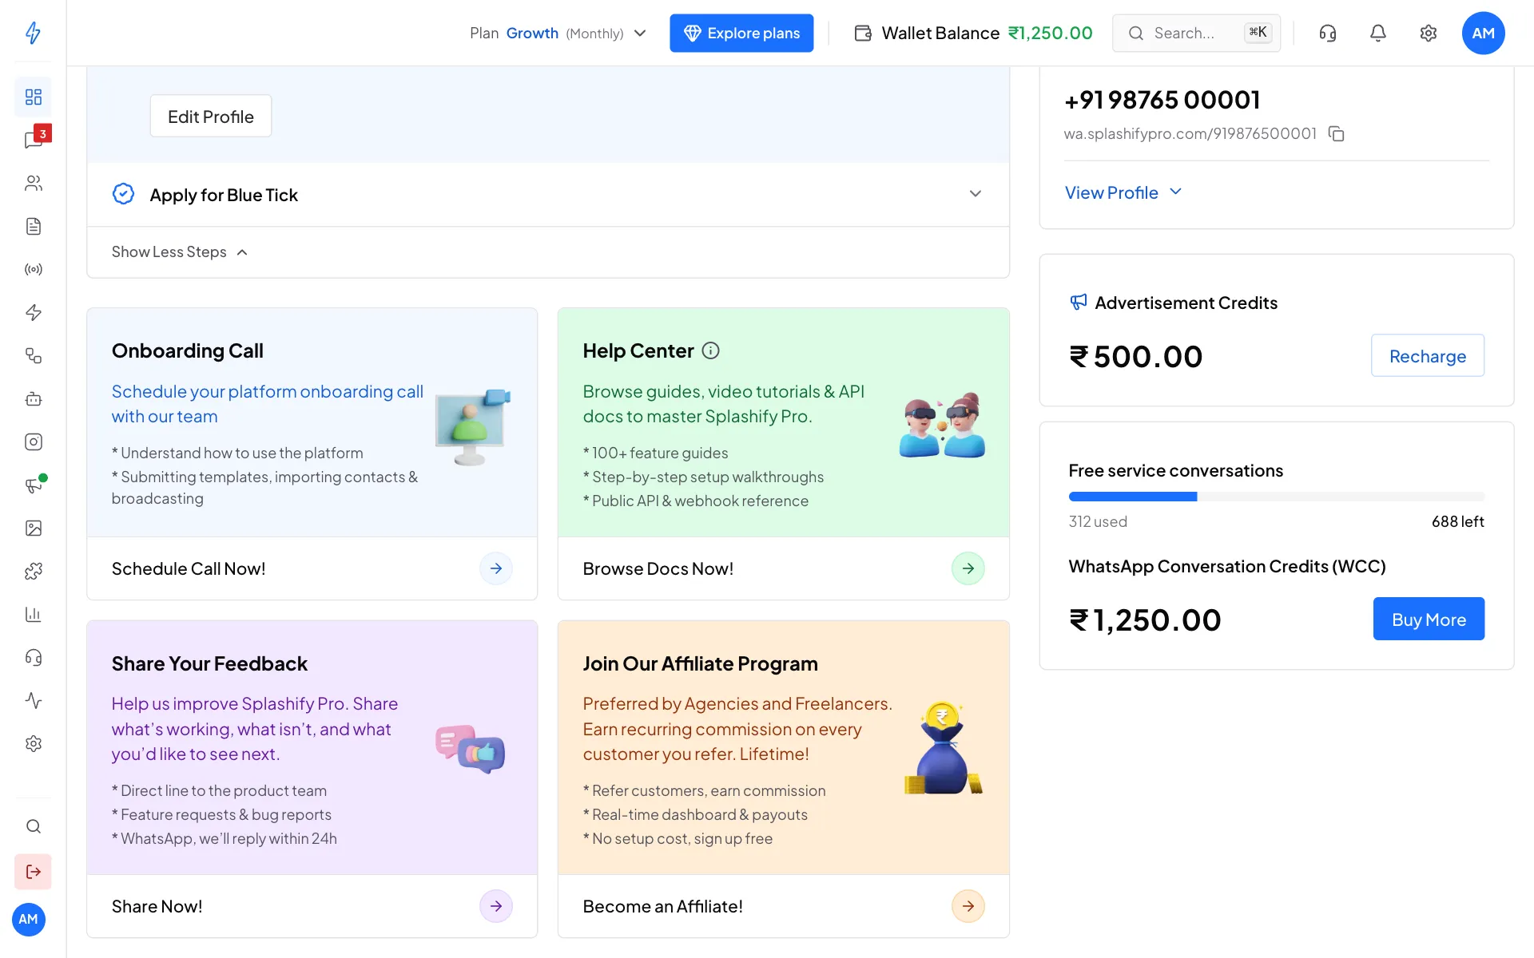The width and height of the screenshot is (1534, 958).
Task: Click the Explore plans button
Action: click(741, 33)
